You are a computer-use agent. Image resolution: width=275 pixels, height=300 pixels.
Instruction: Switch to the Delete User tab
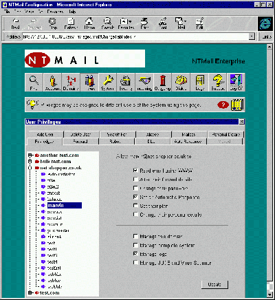pos(81,134)
